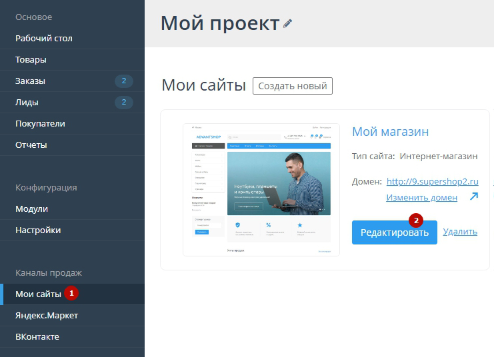
Task: Select Мои сайты sales channel
Action: [38, 294]
